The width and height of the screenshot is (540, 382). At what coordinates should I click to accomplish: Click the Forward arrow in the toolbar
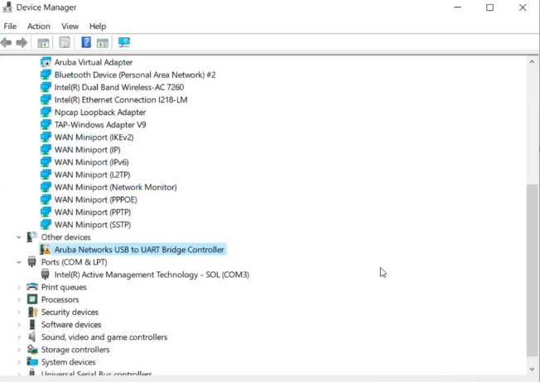(x=22, y=43)
